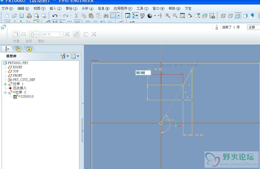Expand the 拉伸 1 tree node
Screen dimensions: 260x169
(5, 84)
